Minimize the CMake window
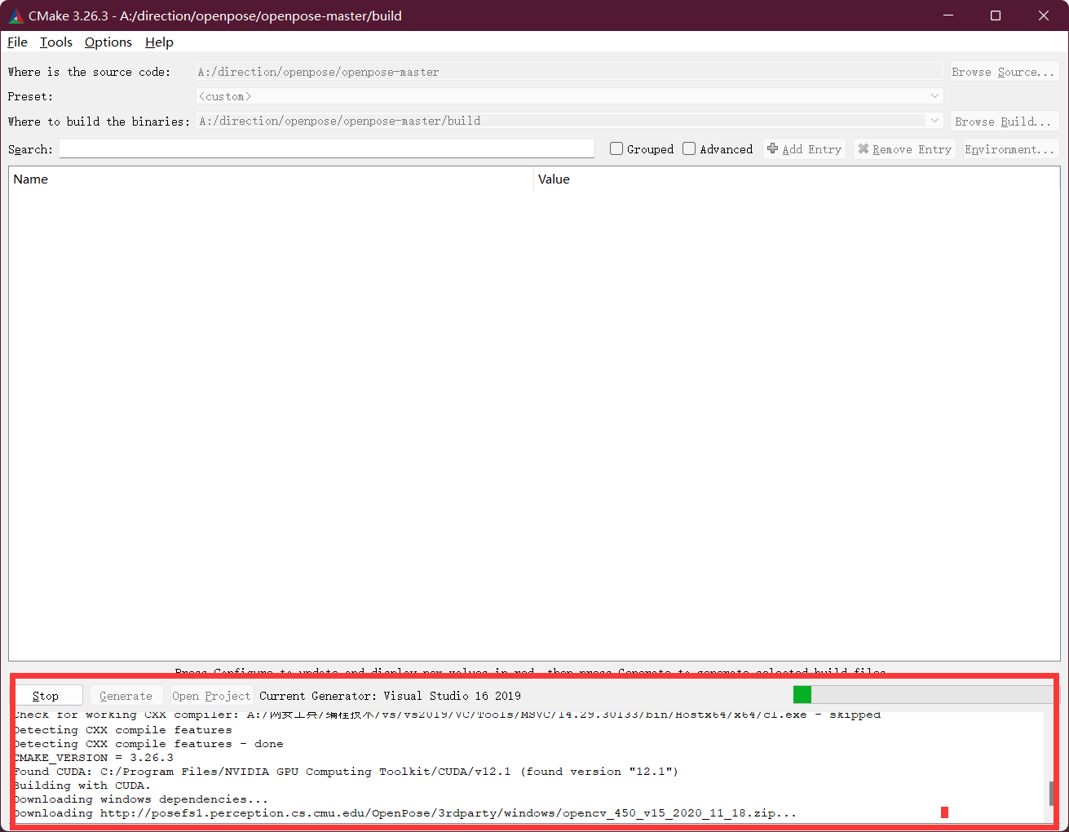This screenshot has width=1069, height=832. (948, 15)
